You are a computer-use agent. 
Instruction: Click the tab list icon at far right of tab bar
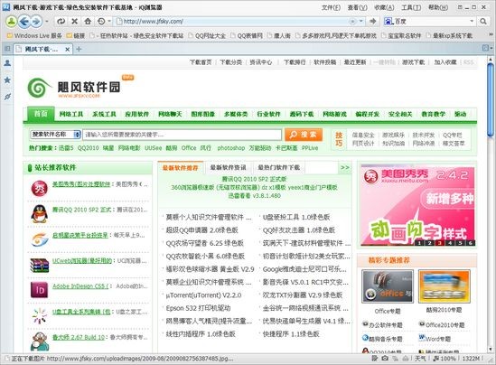[485, 48]
